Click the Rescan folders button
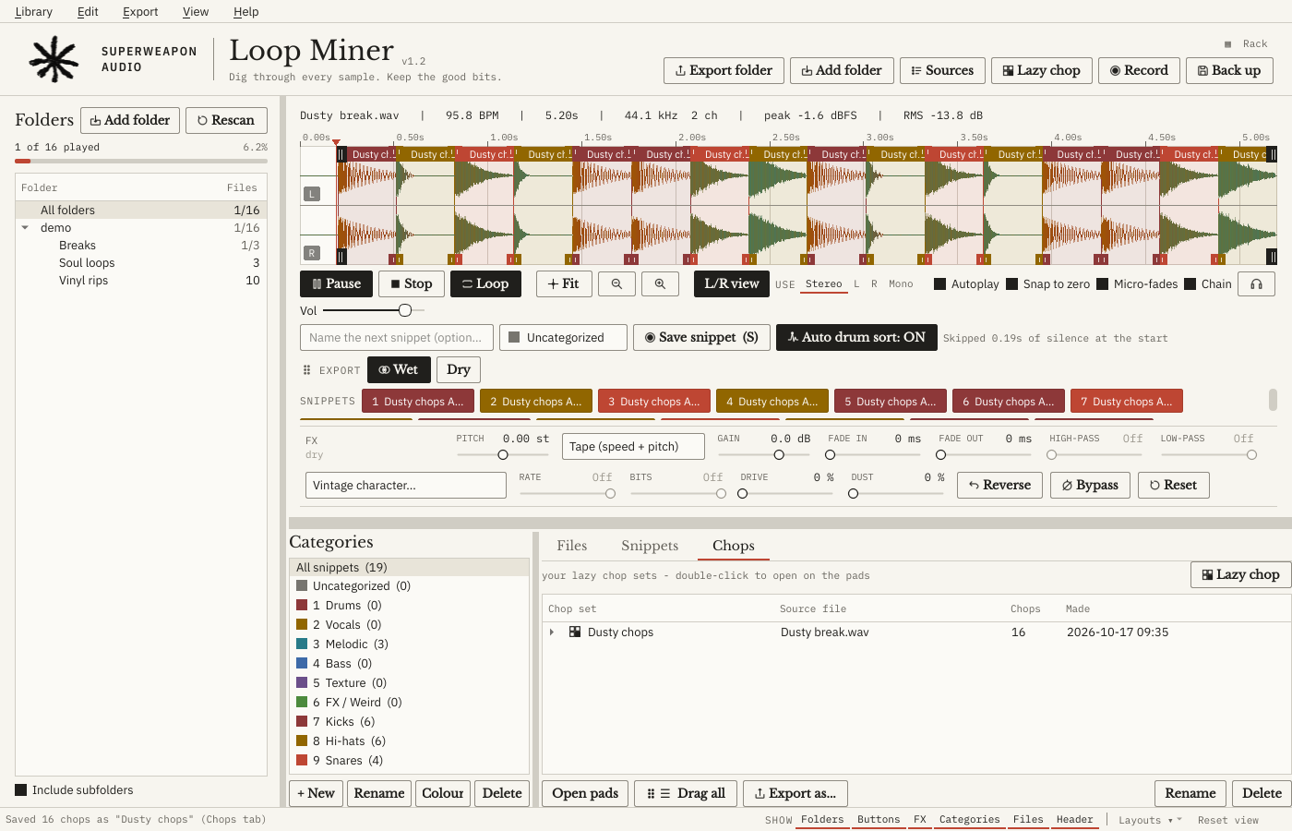The height and width of the screenshot is (831, 1292). point(226,121)
